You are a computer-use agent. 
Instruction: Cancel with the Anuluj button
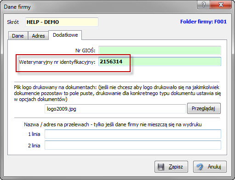210,167
